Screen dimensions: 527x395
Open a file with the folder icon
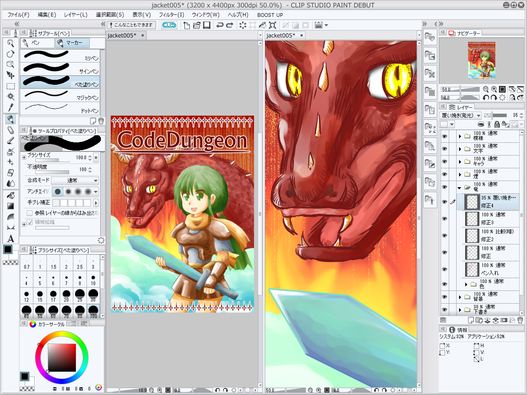click(196, 25)
